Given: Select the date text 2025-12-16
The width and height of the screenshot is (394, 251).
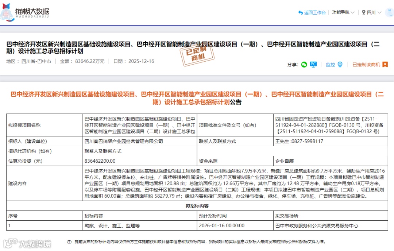Looking at the screenshot, I should [141, 61].
